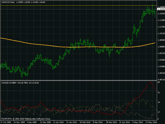Click the 1.08480 price axis label

tap(161, 40)
